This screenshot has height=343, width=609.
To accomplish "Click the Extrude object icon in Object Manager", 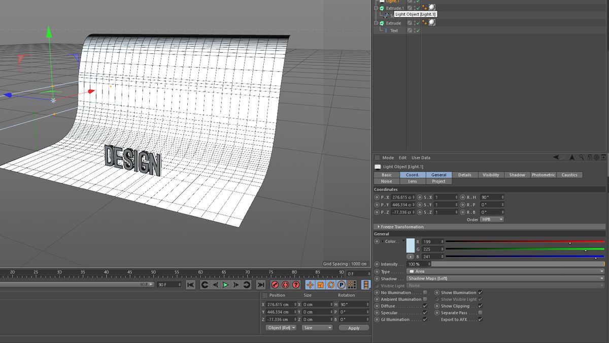I will coord(382,23).
